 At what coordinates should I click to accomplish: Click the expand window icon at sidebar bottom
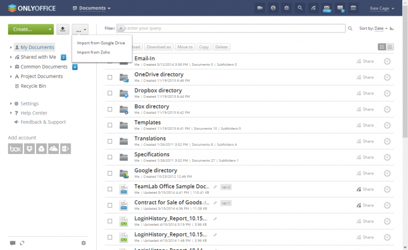[x=22, y=243]
